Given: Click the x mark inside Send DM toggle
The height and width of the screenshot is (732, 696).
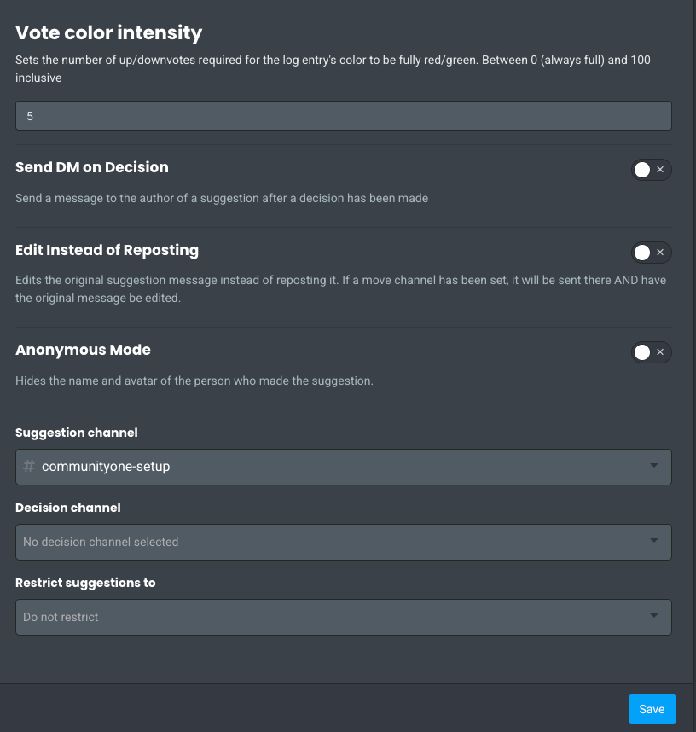Looking at the screenshot, I should (x=660, y=170).
